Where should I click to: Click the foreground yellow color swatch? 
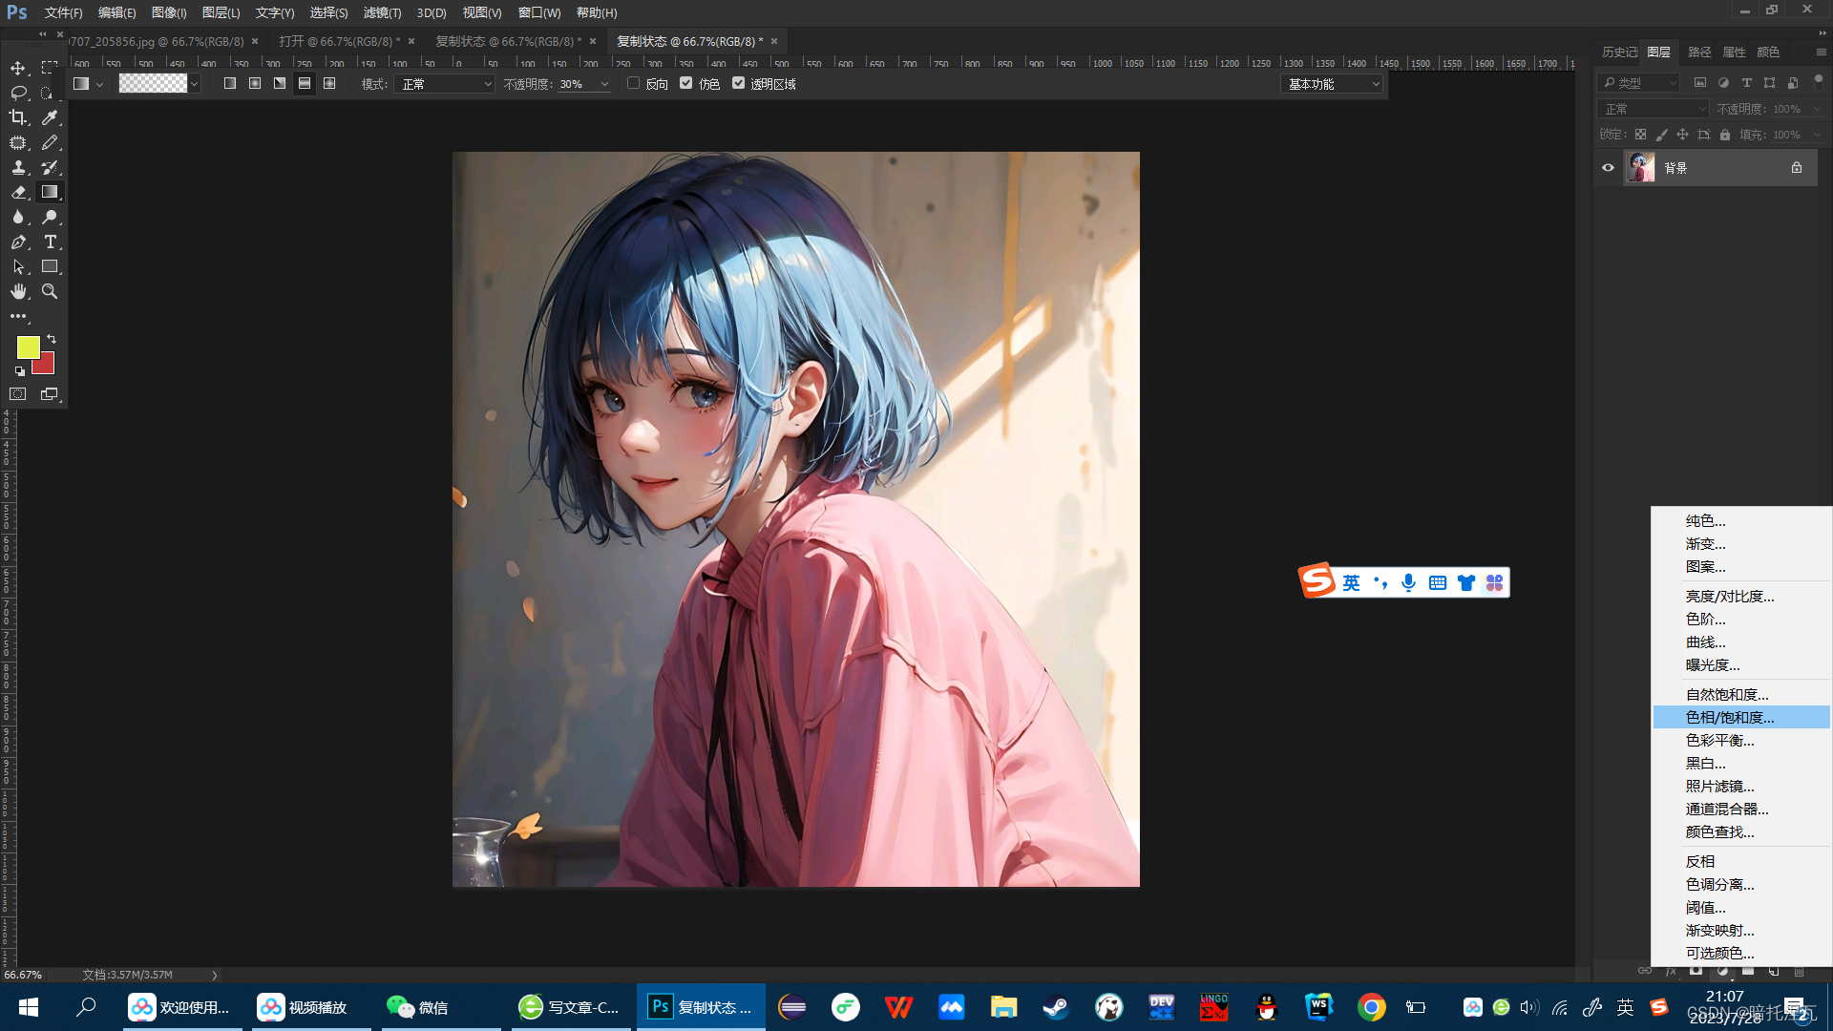(28, 347)
